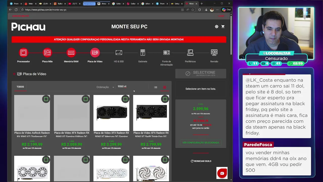Open the Revisão step icon

coord(214,53)
